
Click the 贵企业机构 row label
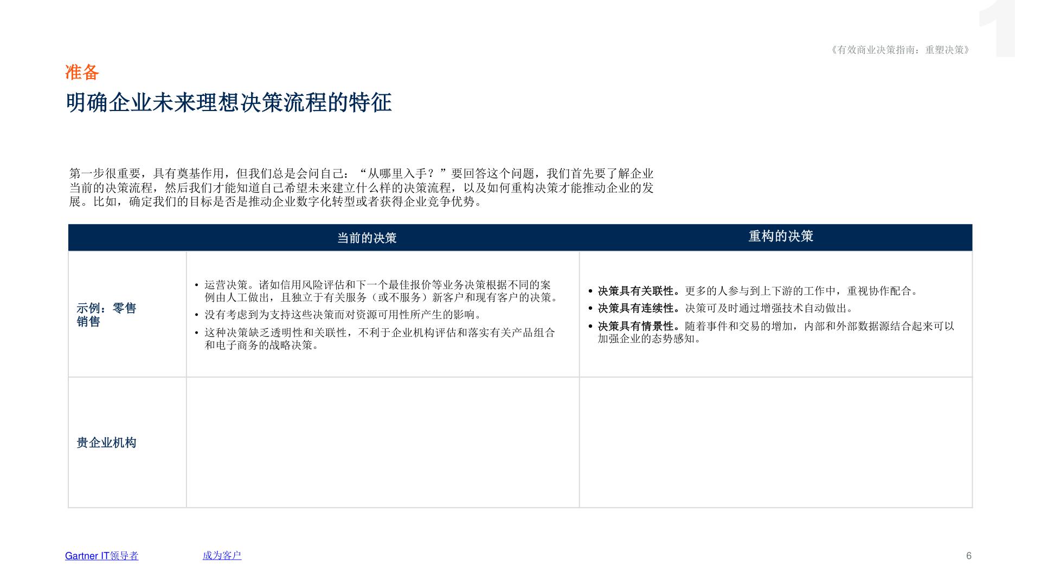pyautogui.click(x=106, y=443)
